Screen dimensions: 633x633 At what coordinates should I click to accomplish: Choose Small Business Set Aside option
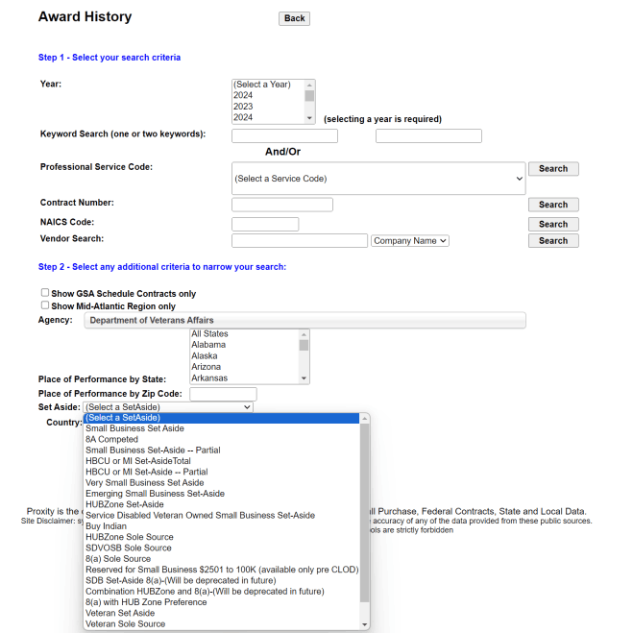coord(221,428)
